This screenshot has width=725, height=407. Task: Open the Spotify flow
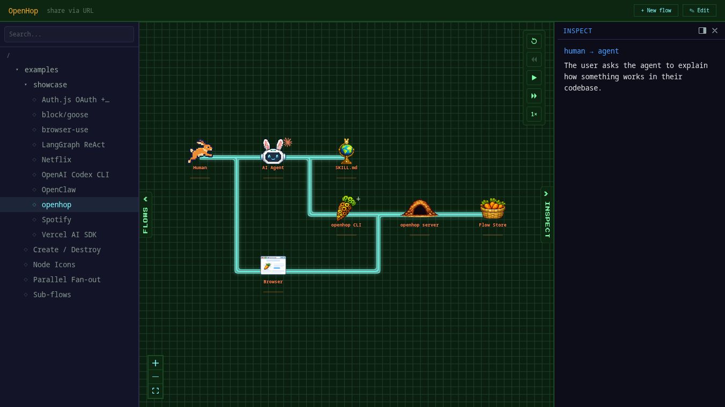coord(69,220)
